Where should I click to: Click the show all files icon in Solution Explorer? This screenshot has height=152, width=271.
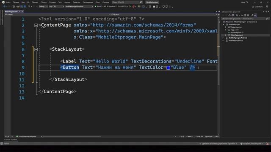[x=248, y=15]
